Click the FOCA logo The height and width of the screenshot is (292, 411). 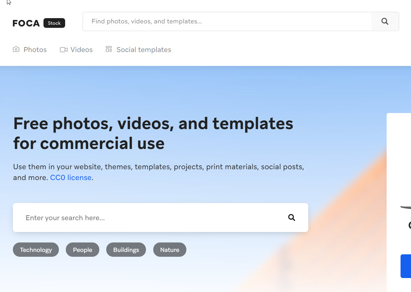coord(26,23)
